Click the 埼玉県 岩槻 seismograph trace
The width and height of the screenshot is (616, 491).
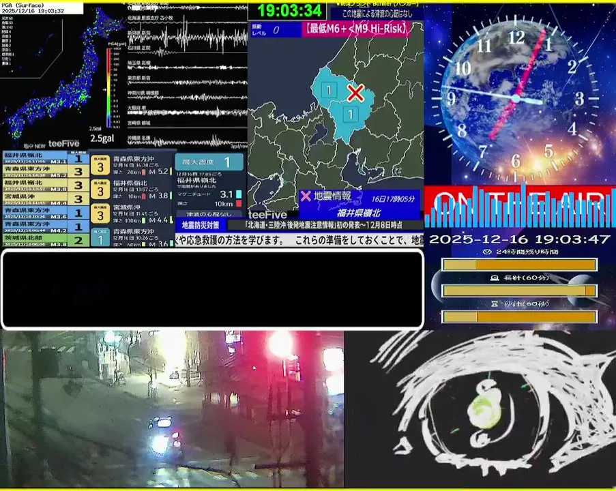click(x=188, y=66)
